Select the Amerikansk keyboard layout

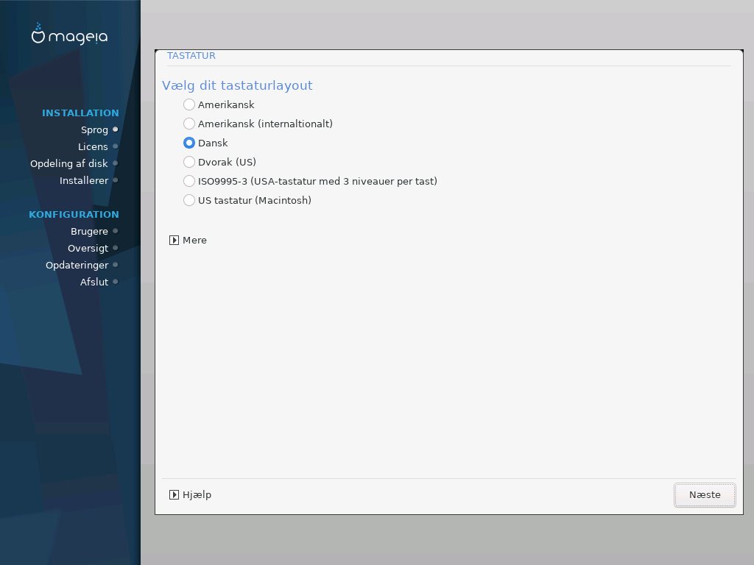(189, 104)
